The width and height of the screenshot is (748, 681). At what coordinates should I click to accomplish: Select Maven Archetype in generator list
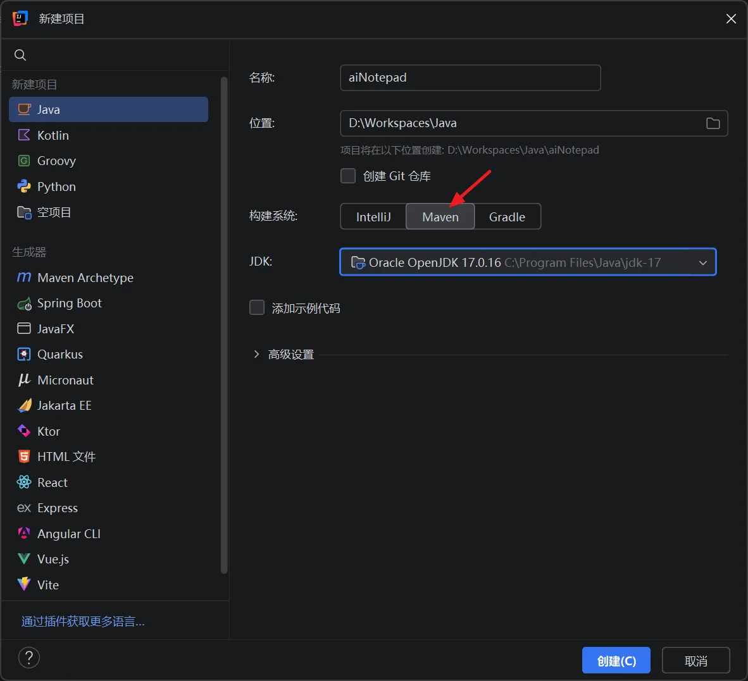(x=85, y=278)
